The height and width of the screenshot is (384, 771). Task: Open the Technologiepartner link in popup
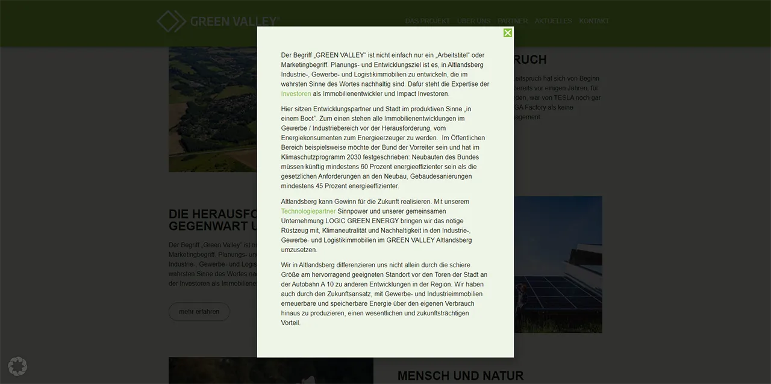click(x=308, y=211)
